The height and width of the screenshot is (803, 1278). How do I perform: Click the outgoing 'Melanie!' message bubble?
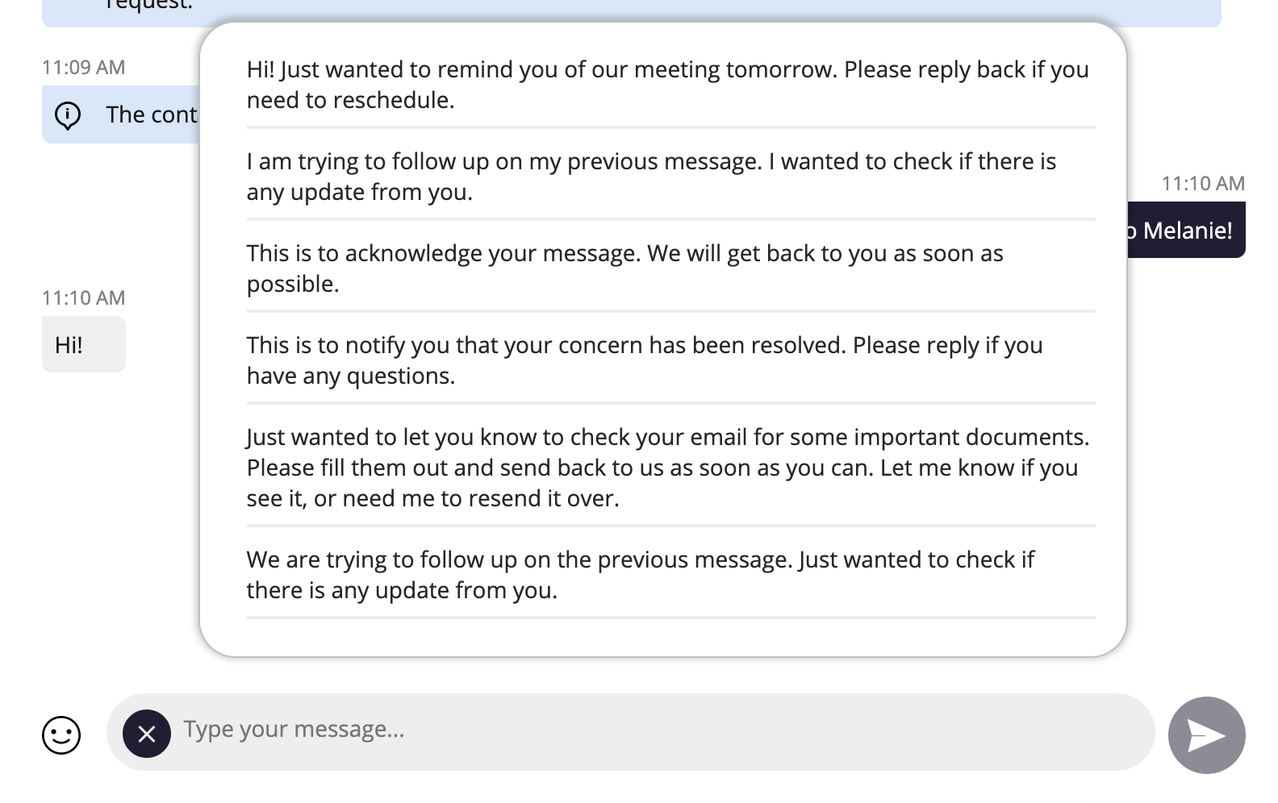tap(1186, 231)
